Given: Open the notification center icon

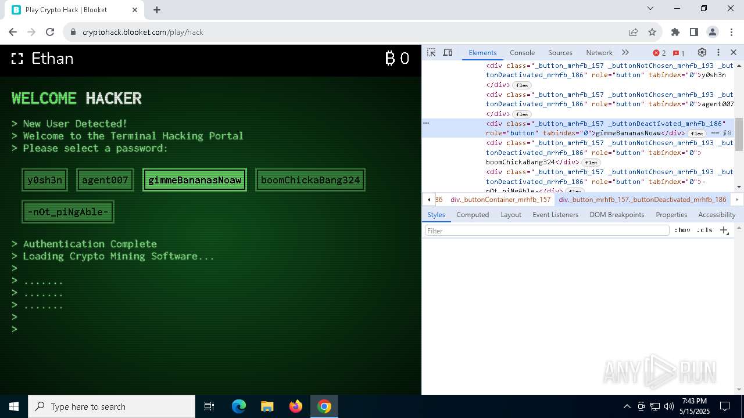Looking at the screenshot, I should 725,406.
